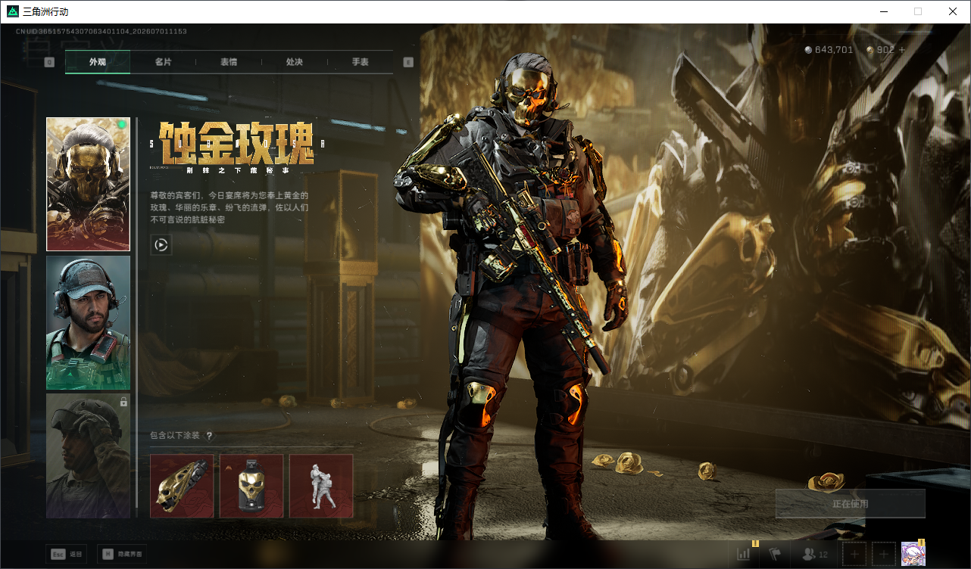Select the locked helmet skin thumbnail
The width and height of the screenshot is (971, 569).
pos(88,456)
